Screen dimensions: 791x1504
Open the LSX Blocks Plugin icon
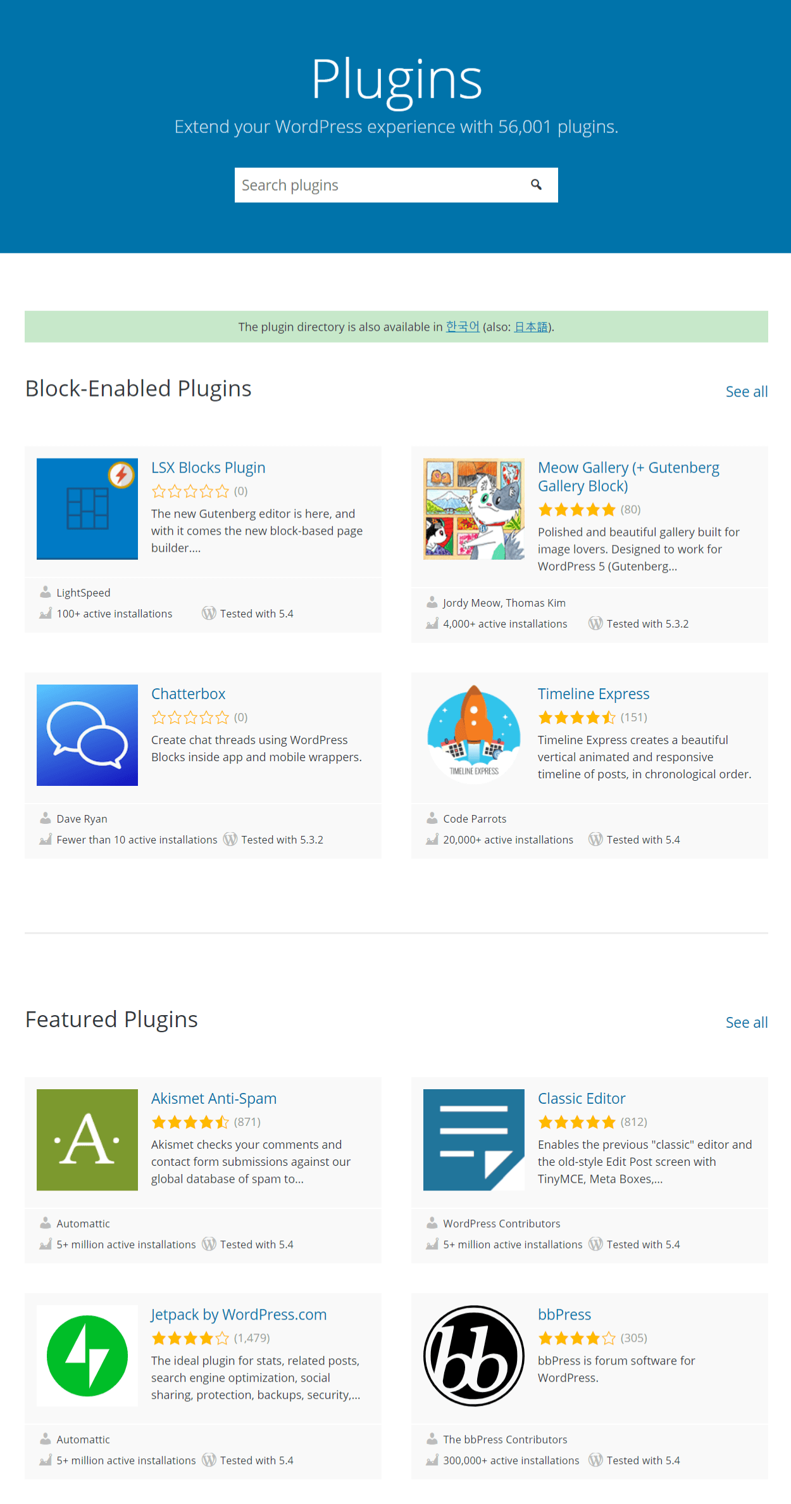(x=87, y=509)
